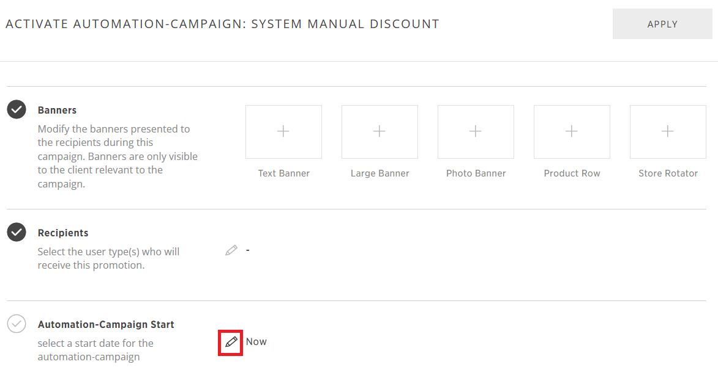Image resolution: width=718 pixels, height=367 pixels.
Task: Open the recipients dash value
Action: point(248,250)
